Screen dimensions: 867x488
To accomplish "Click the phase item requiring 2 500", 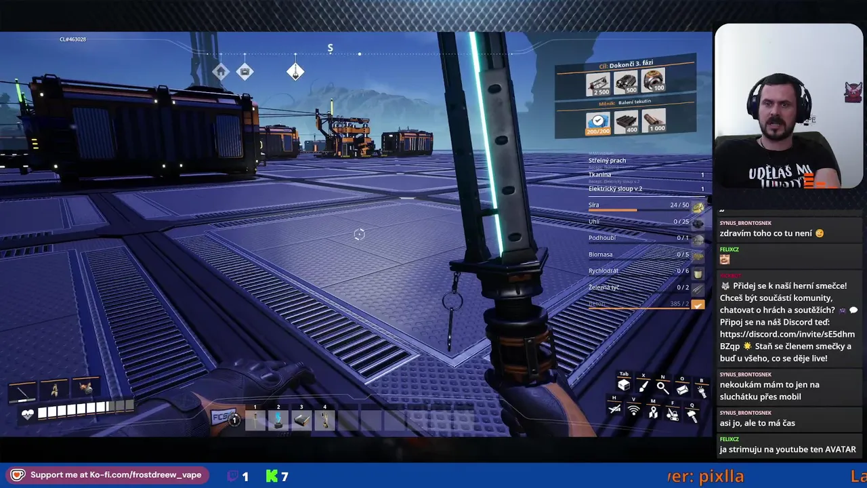I will (597, 84).
